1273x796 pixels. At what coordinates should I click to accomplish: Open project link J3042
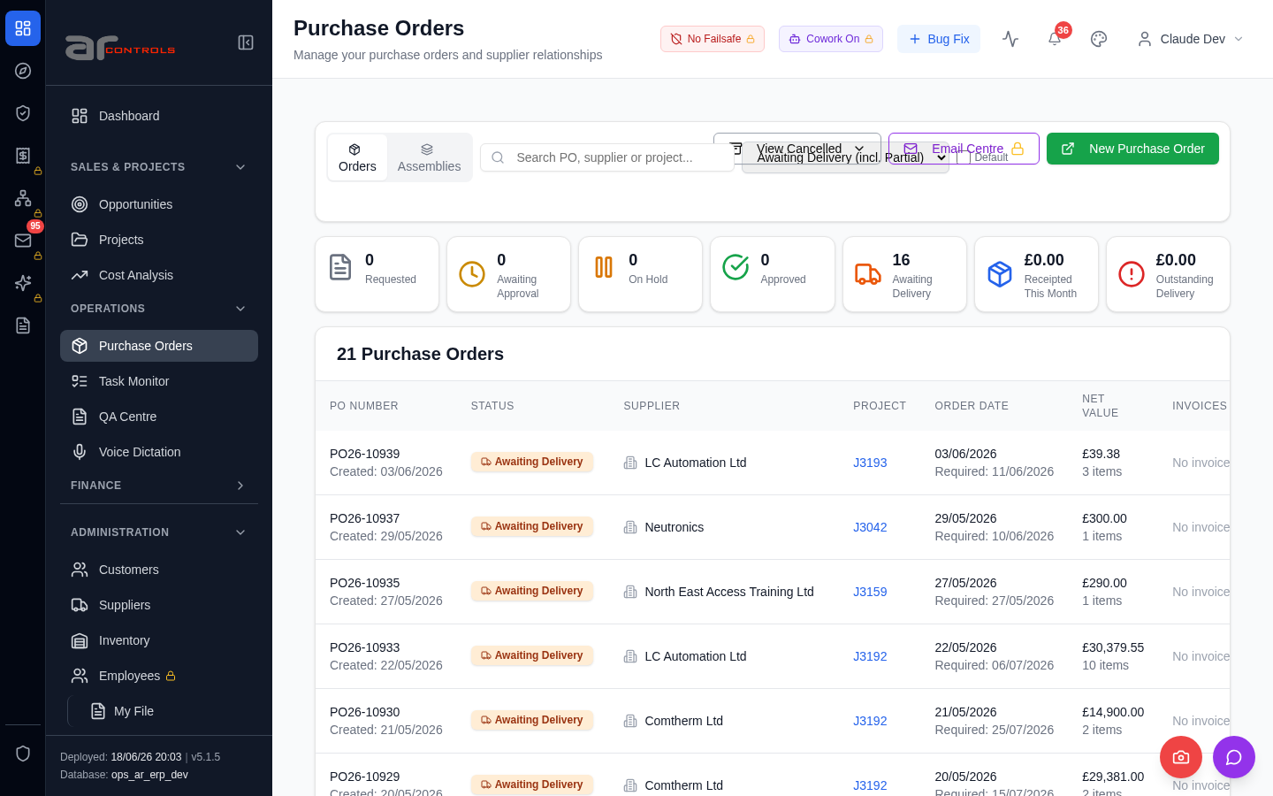870,527
